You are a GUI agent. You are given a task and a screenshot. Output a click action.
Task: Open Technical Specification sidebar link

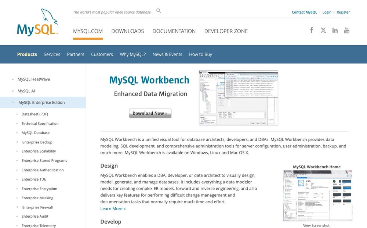pyautogui.click(x=40, y=124)
